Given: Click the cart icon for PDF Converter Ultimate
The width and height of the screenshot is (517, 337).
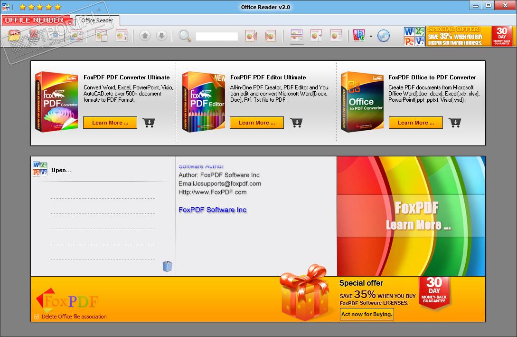Looking at the screenshot, I should point(149,123).
